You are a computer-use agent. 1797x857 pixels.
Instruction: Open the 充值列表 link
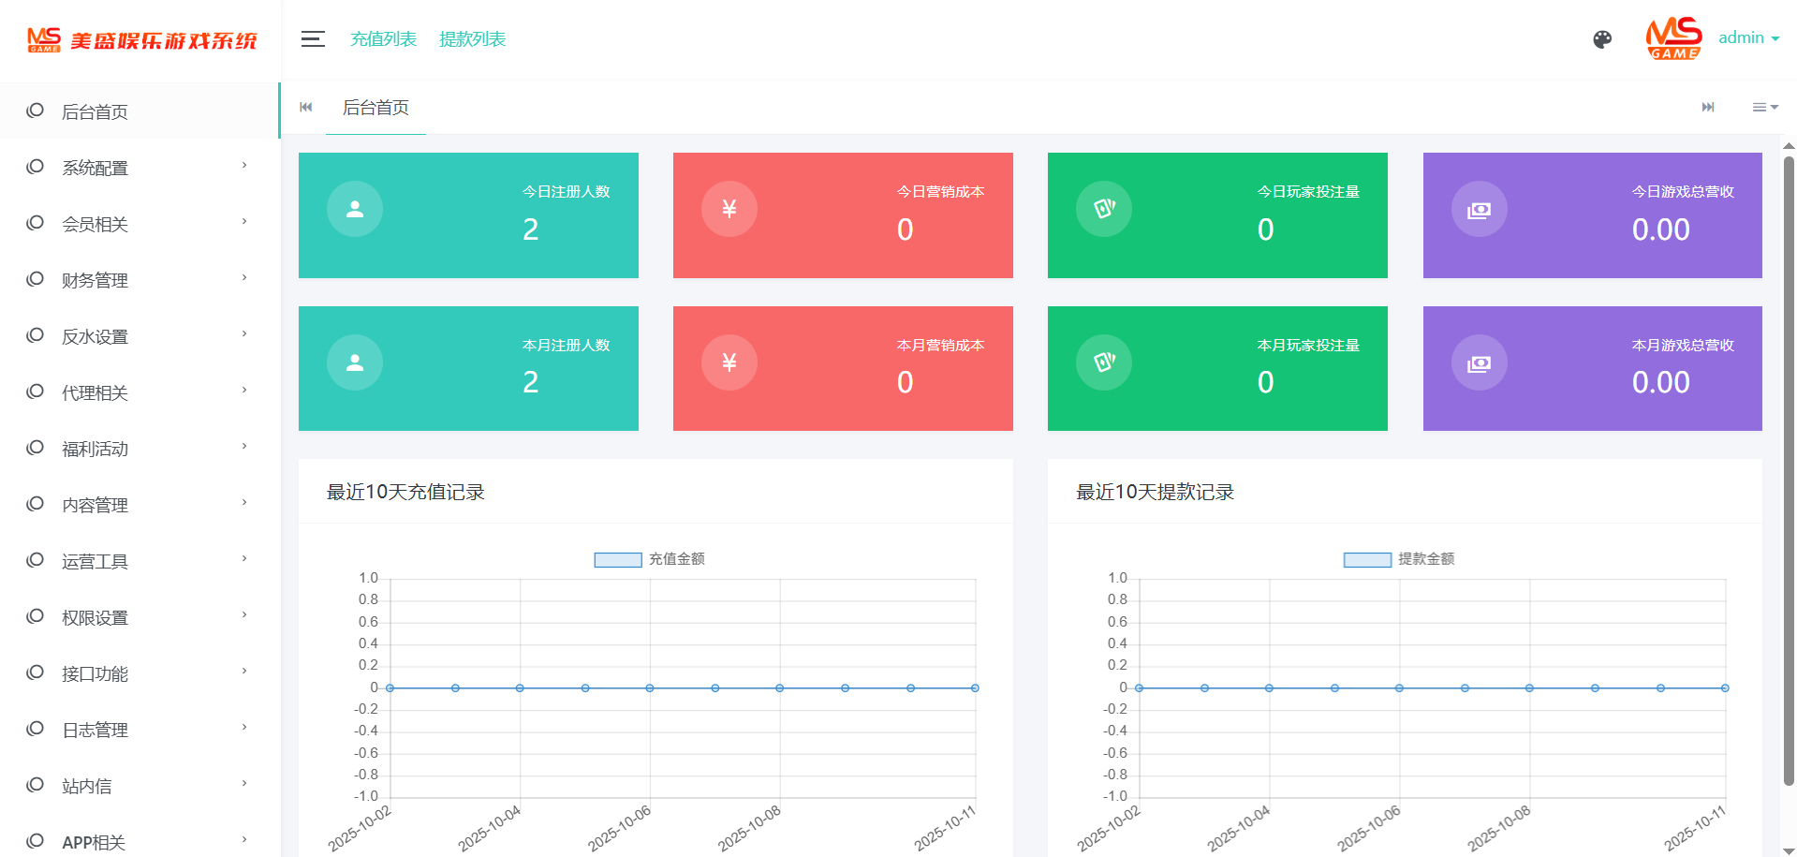click(383, 39)
